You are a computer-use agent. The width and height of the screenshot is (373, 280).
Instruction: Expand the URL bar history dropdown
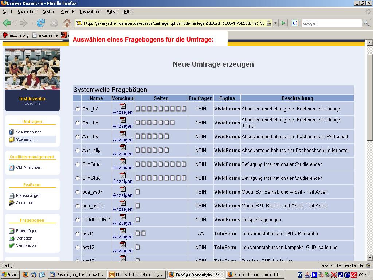tap(275, 23)
